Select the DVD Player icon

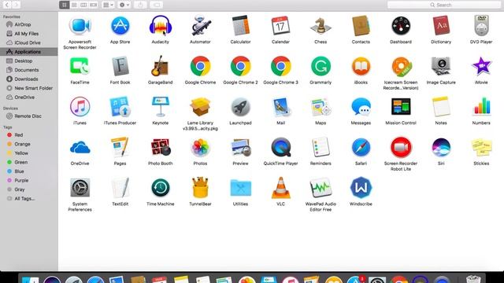pyautogui.click(x=481, y=26)
